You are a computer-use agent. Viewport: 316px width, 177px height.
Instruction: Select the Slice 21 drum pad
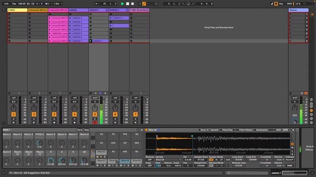[101, 152]
